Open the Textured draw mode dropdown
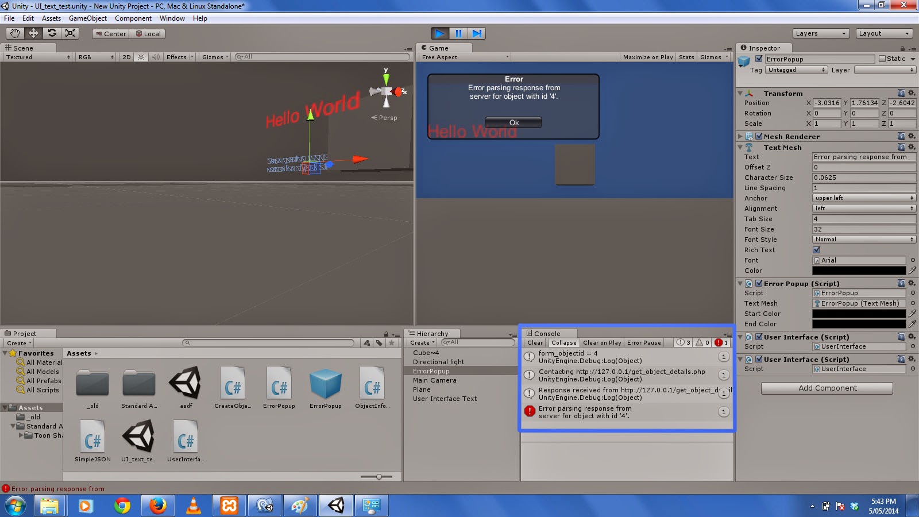919x517 pixels. pyautogui.click(x=38, y=57)
